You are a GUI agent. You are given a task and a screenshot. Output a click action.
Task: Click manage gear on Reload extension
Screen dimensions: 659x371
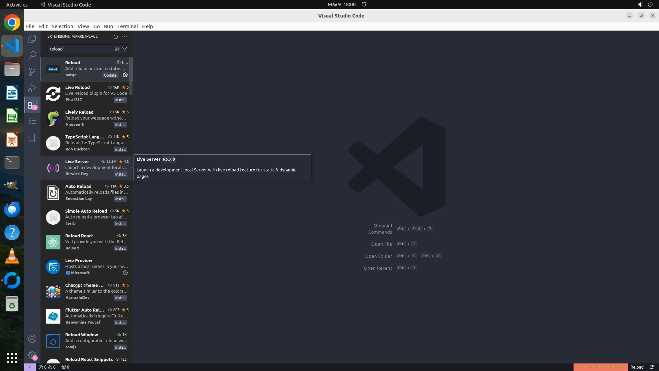click(x=125, y=75)
